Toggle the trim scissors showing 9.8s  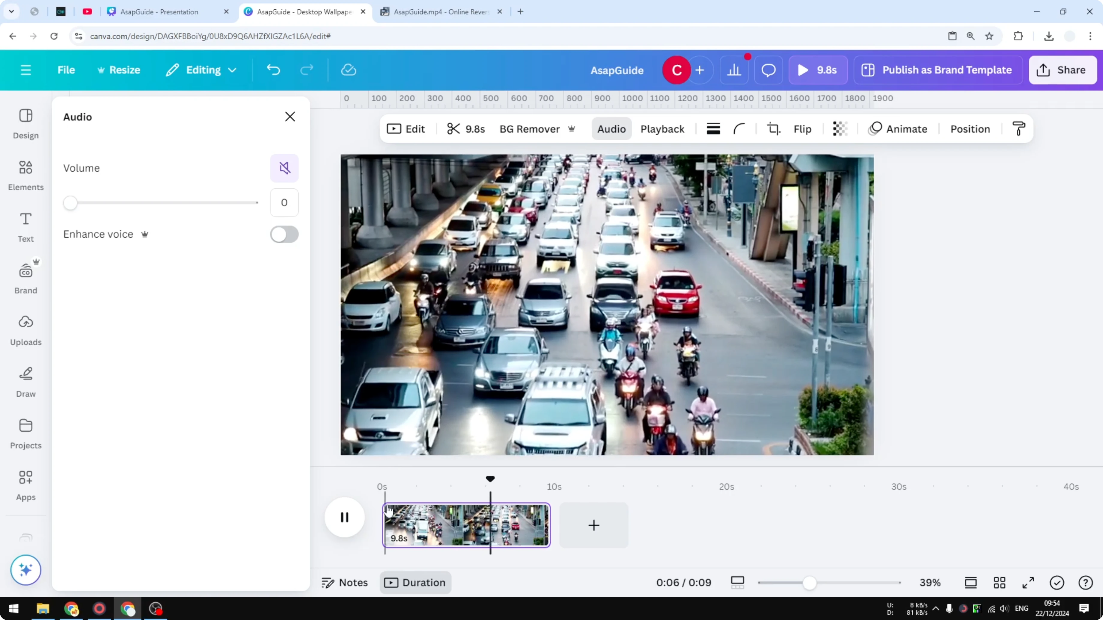(x=465, y=128)
